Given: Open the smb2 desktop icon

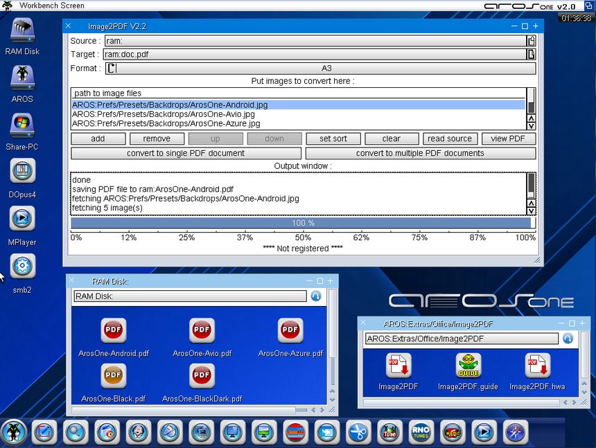Looking at the screenshot, I should click(x=22, y=267).
